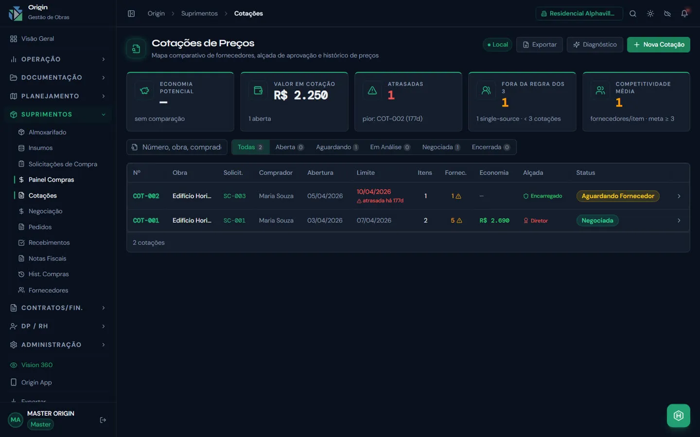Click the Negociada status badge on COT-001

click(x=597, y=220)
